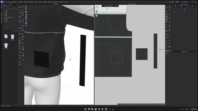The image size is (198, 111).
Task: Click the taskbar clock and date
Action: 193,109
